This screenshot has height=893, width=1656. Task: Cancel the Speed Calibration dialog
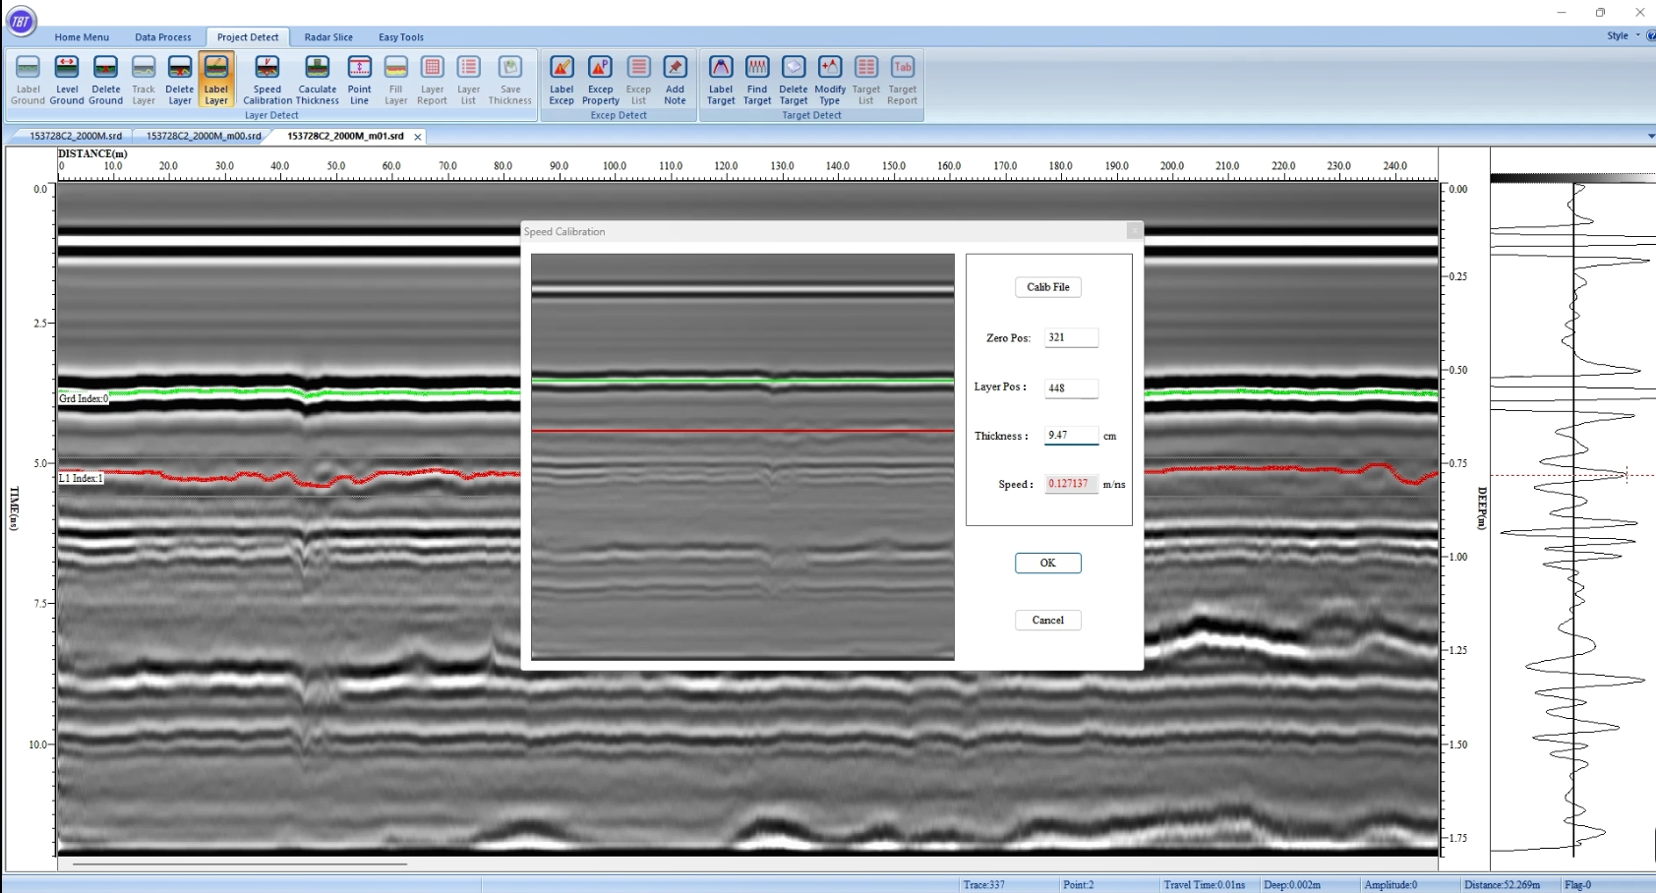[x=1048, y=620]
